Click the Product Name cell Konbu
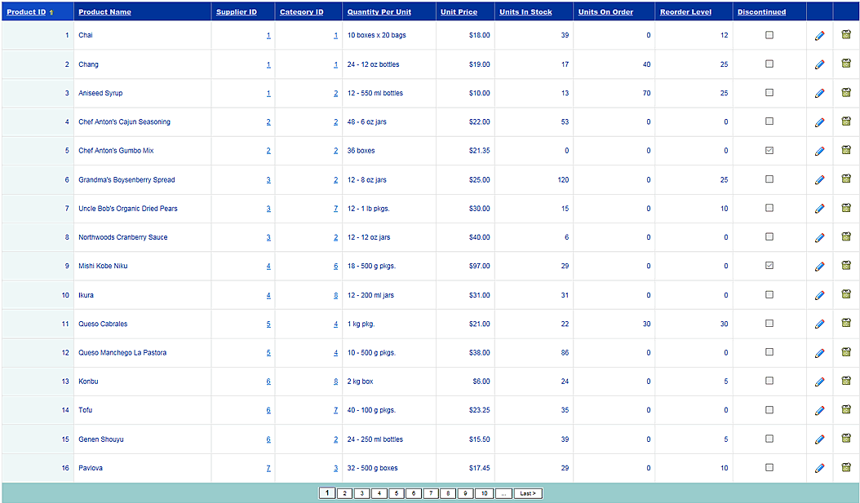 [87, 382]
